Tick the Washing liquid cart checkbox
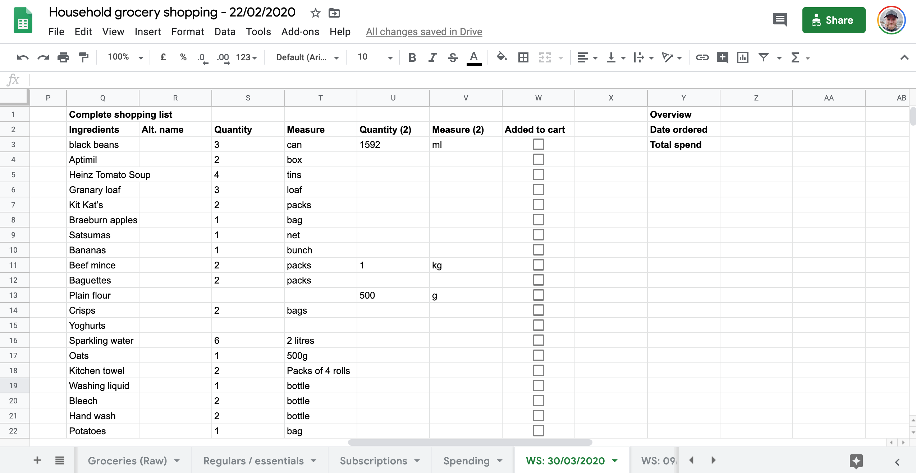 coord(538,385)
